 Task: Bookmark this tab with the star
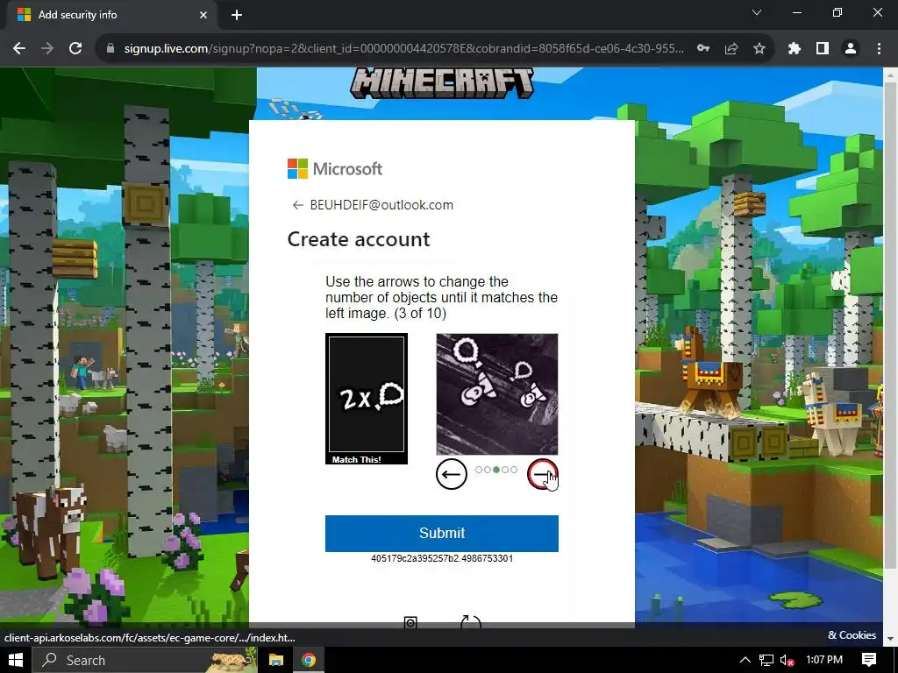(759, 49)
